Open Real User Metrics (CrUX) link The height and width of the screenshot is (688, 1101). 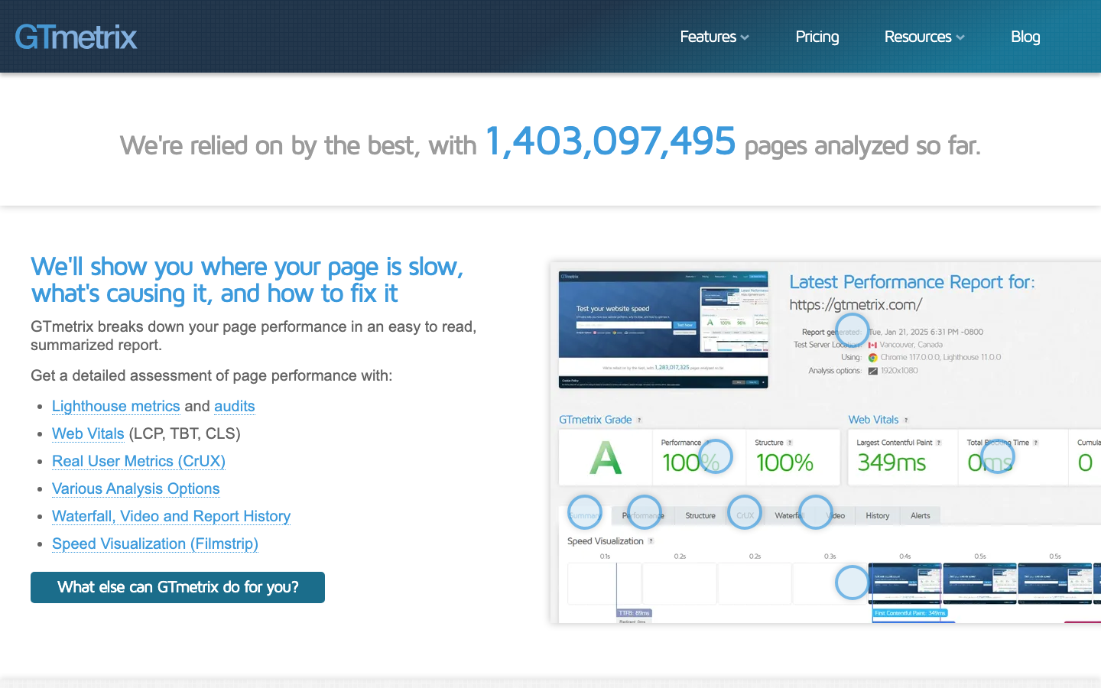(x=138, y=461)
